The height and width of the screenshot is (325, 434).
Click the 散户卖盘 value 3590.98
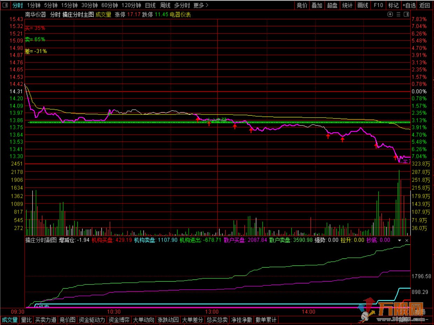(x=302, y=240)
